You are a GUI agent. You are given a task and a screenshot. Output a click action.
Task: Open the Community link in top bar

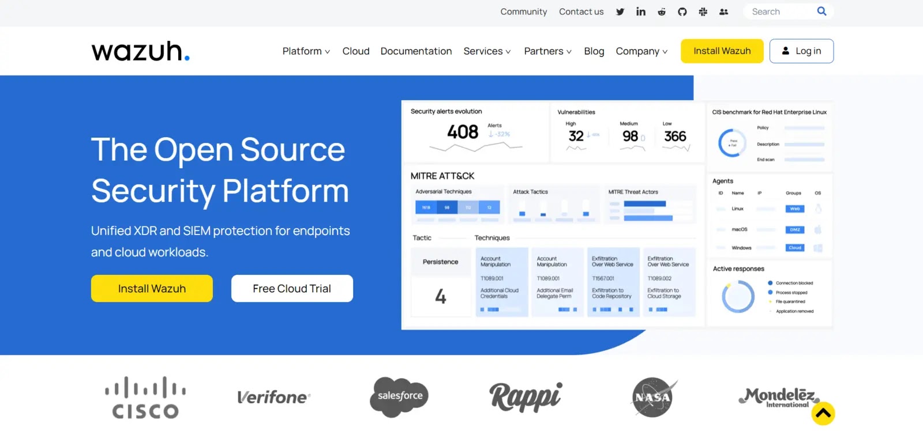click(x=524, y=12)
